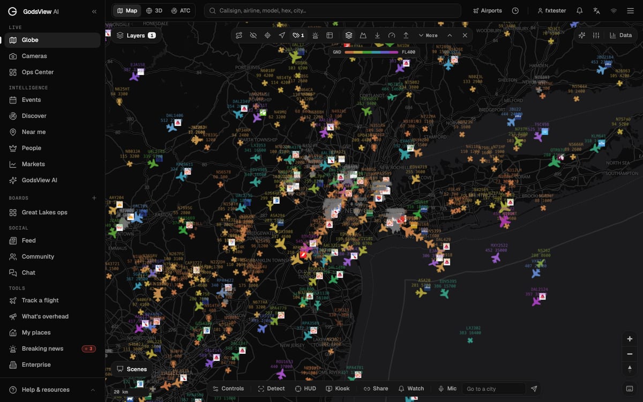Screen dimensions: 643x402
Task: Open Cameras from the sidebar
Action: (53, 56)
